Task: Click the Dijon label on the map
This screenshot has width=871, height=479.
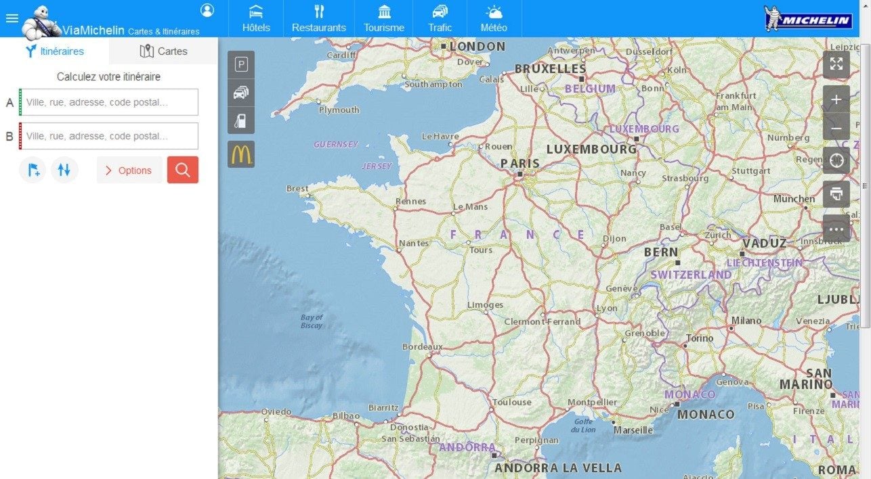Action: coord(615,238)
